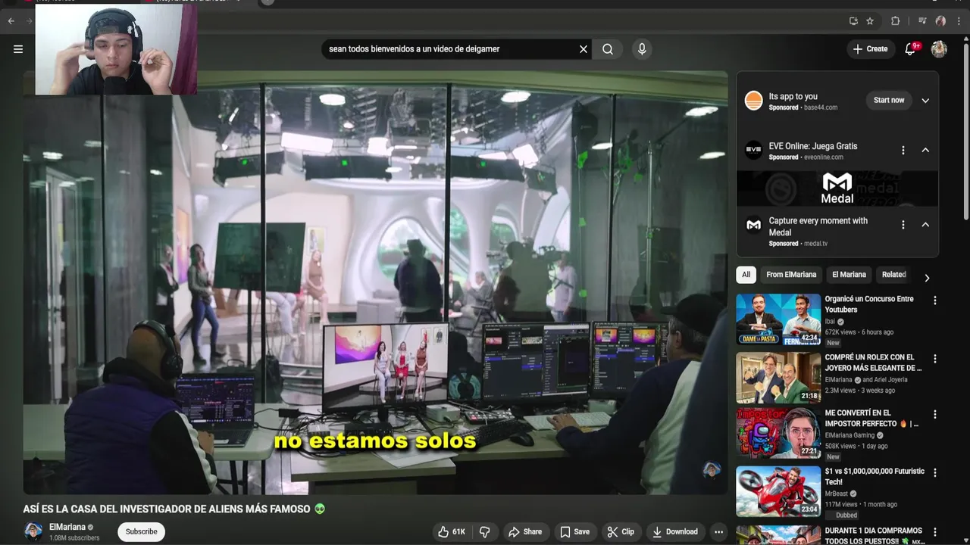970x545 pixels.
Task: Open options for Futuristic Tech video
Action: (934, 472)
